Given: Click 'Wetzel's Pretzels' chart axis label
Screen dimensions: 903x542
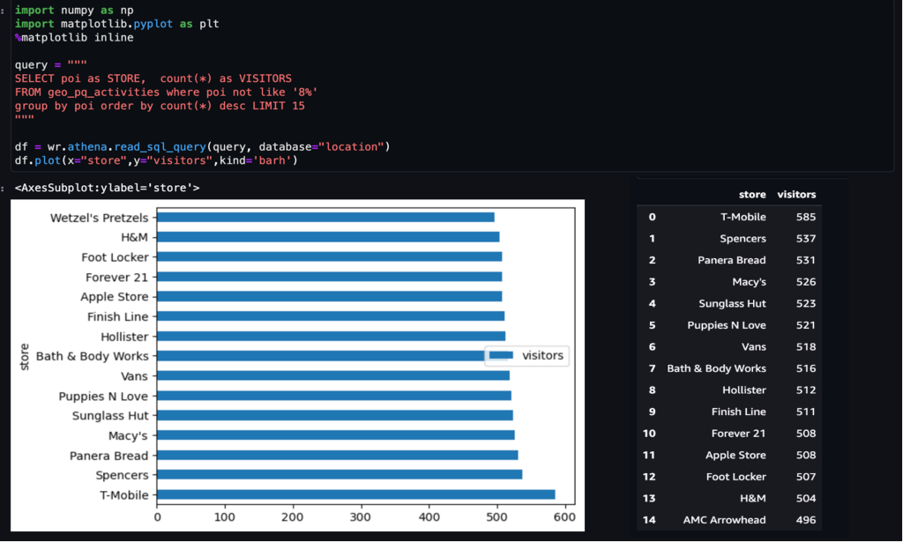Looking at the screenshot, I should click(x=99, y=218).
